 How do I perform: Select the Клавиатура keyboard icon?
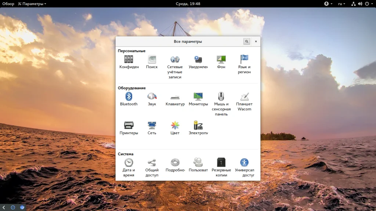(x=175, y=97)
